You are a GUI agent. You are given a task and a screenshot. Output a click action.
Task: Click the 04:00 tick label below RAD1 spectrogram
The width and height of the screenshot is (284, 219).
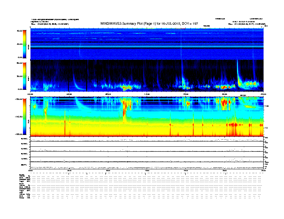[69, 94]
